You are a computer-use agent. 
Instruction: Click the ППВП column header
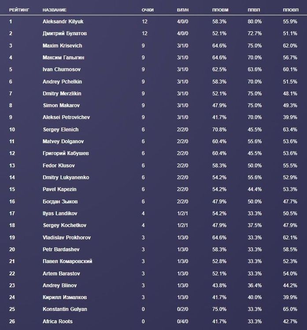pos(254,10)
